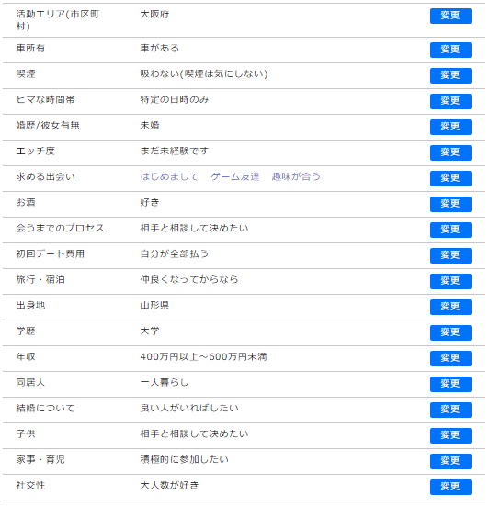Change the ヒマな時間帯 value
The width and height of the screenshot is (489, 506).
[x=450, y=101]
